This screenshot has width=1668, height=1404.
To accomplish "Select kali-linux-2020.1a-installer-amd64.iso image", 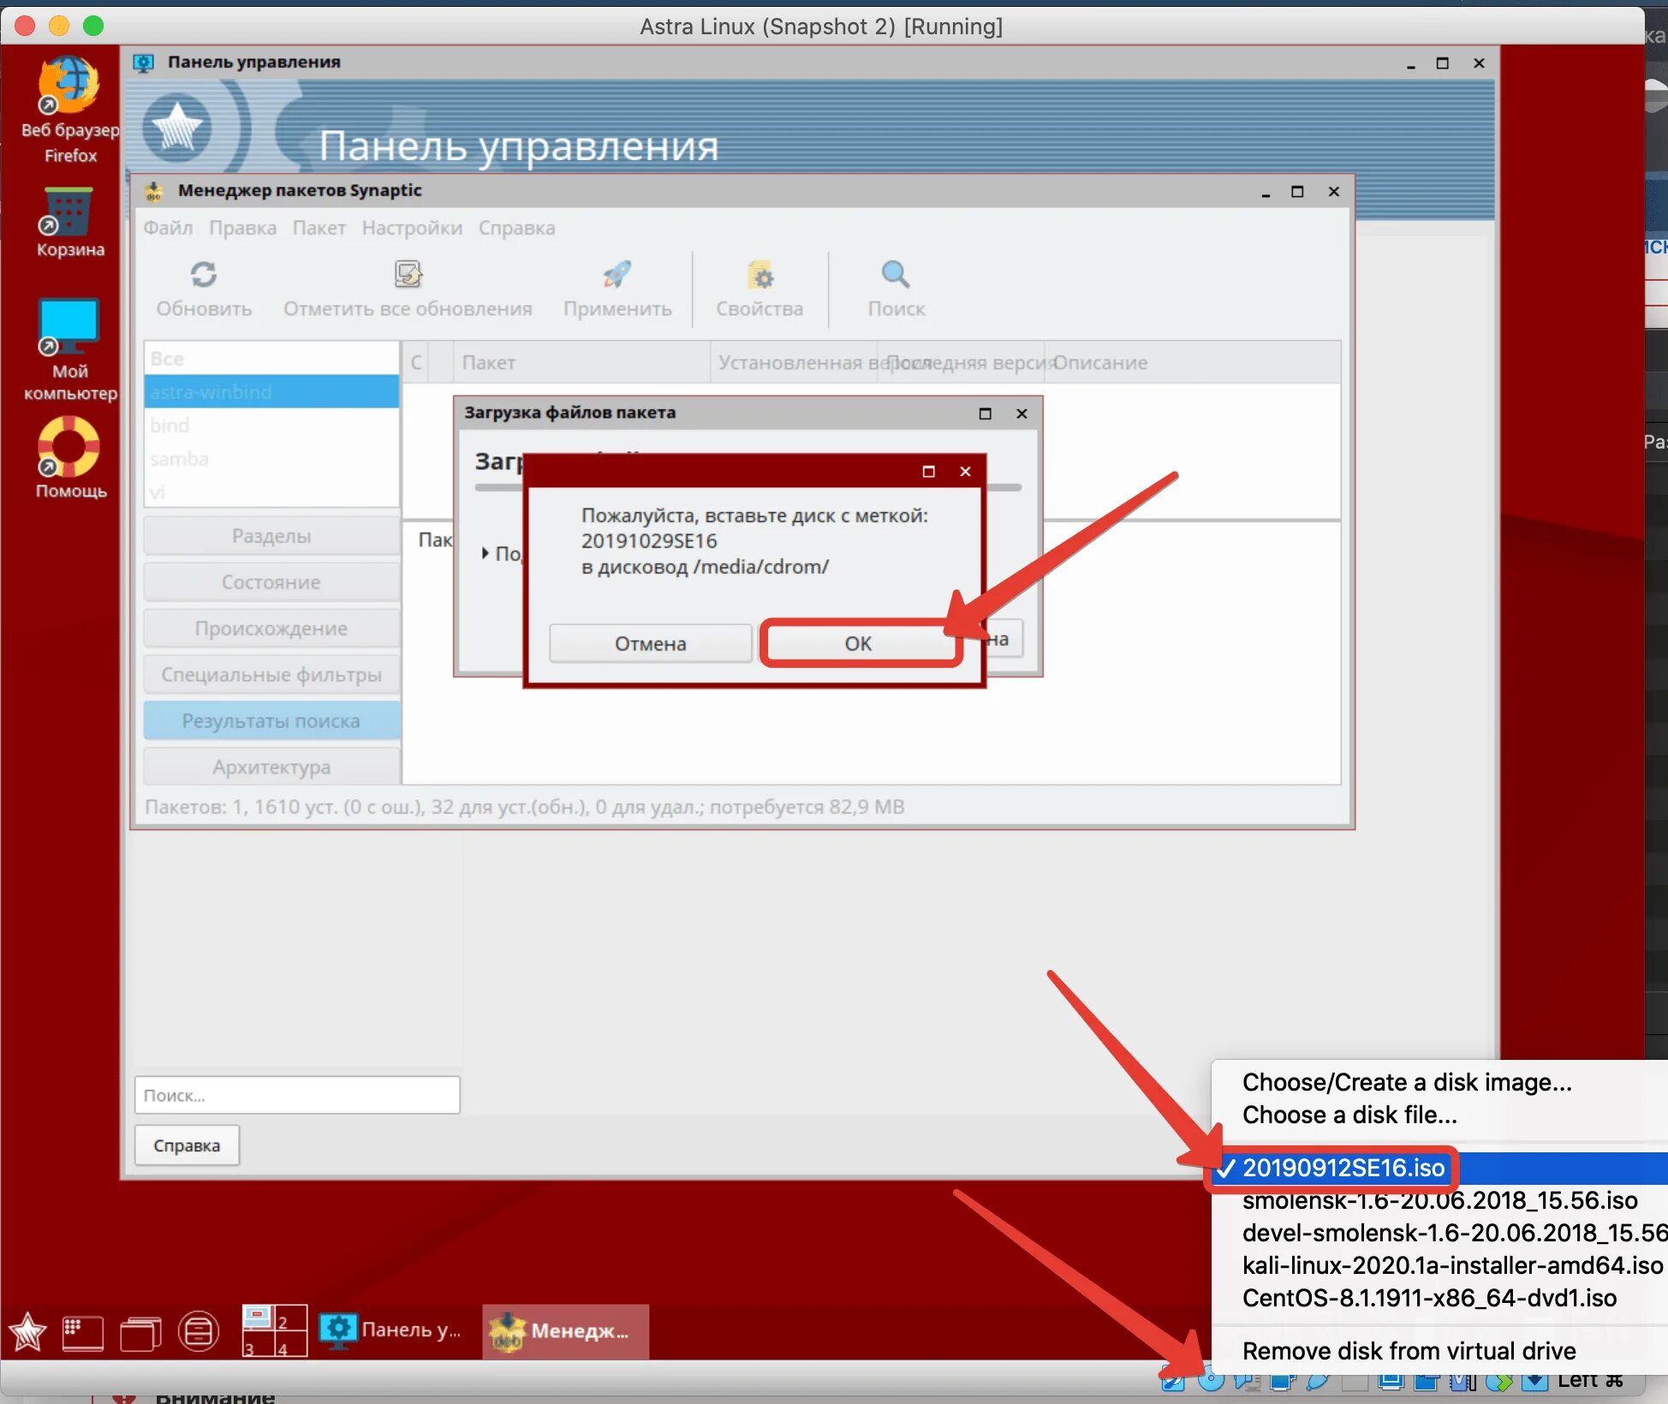I will click(1451, 1265).
